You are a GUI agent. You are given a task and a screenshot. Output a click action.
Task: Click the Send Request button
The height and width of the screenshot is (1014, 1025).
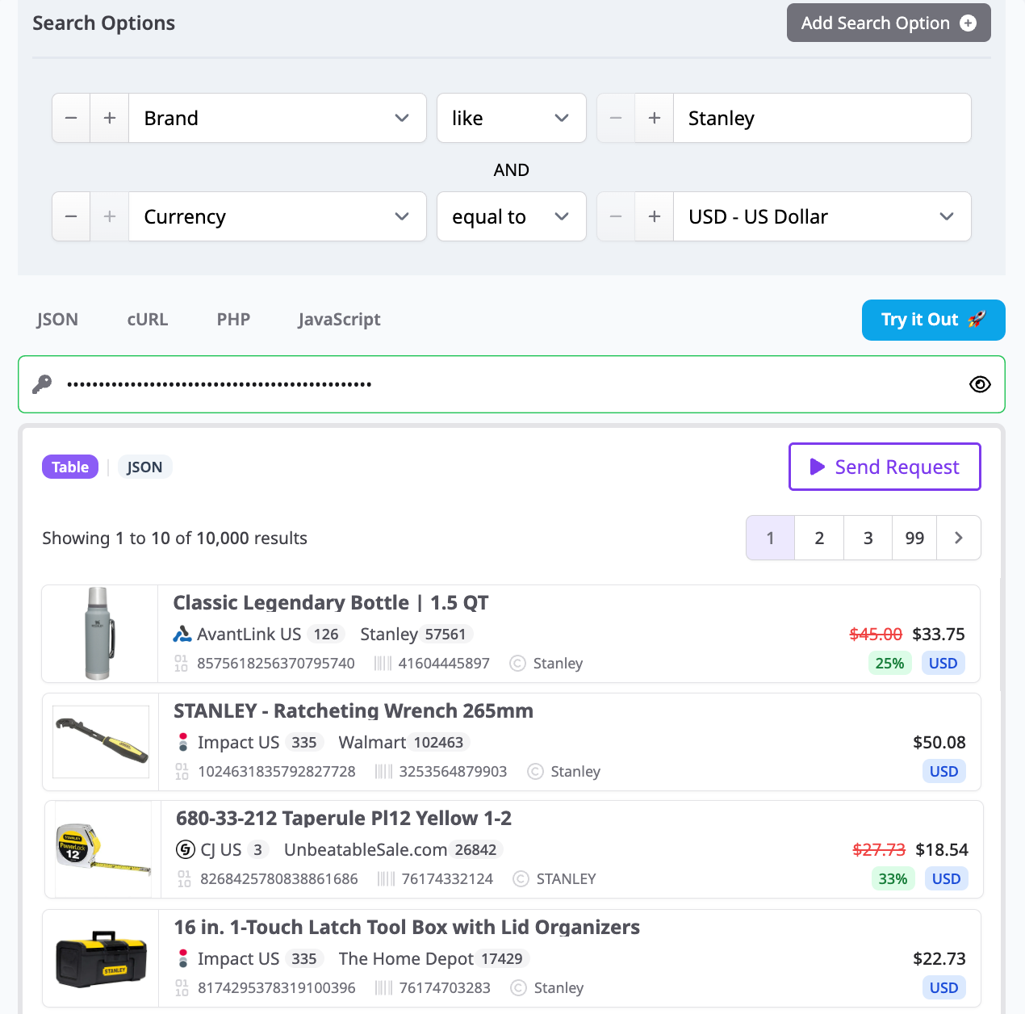point(885,467)
